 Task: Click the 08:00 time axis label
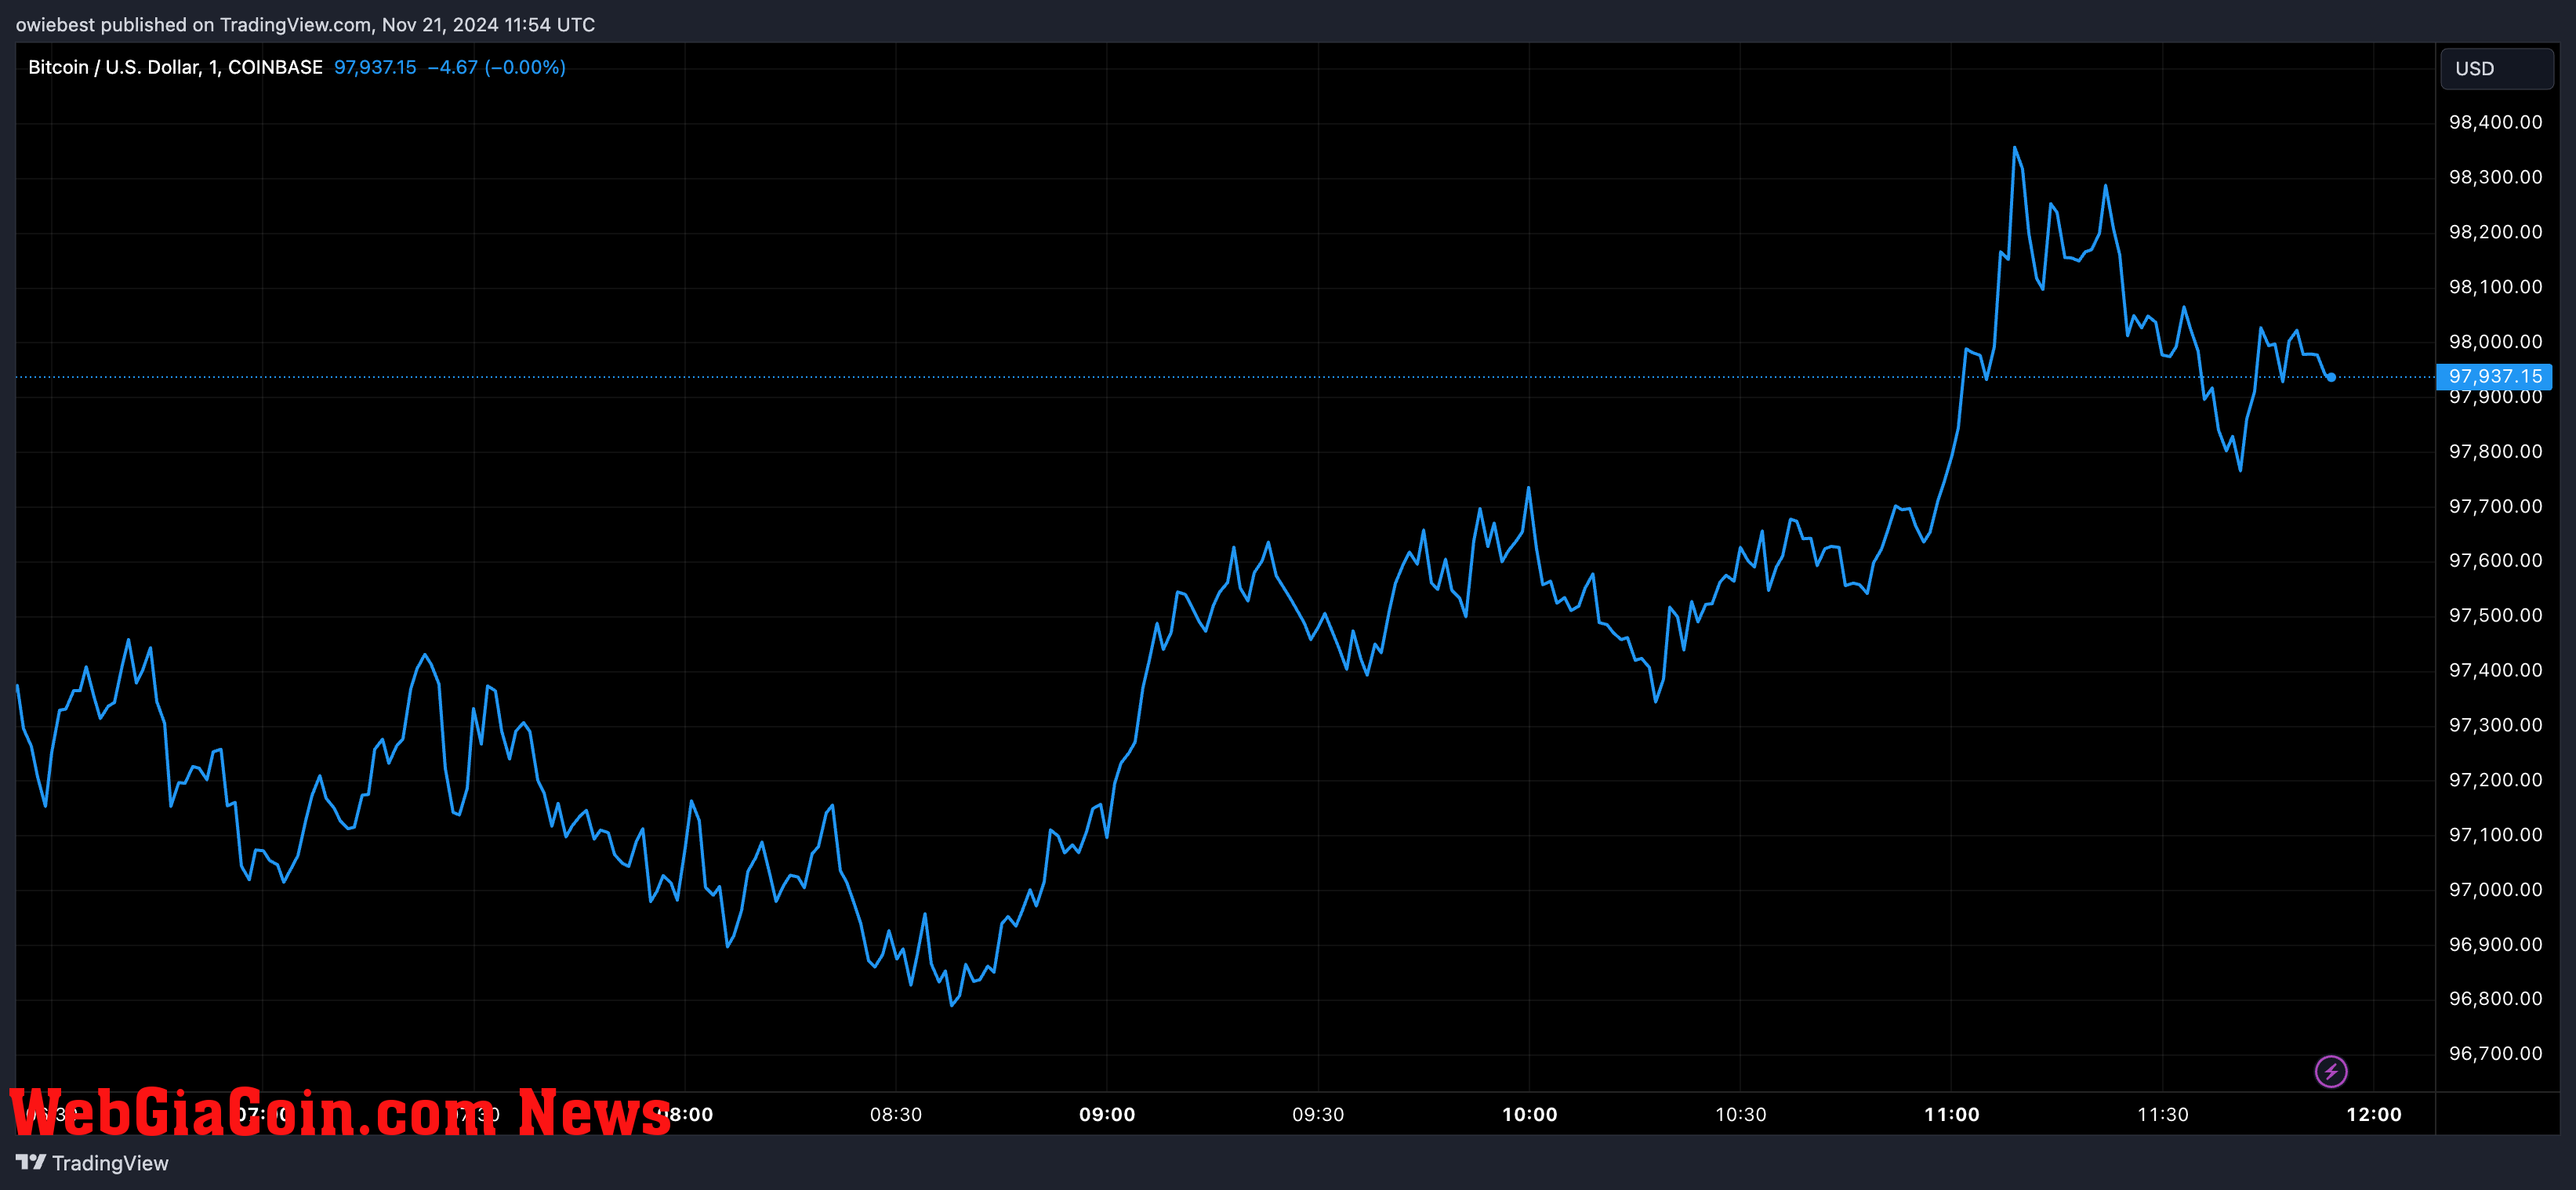pos(685,1114)
